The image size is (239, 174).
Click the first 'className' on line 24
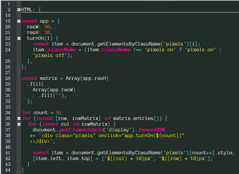(62, 50)
